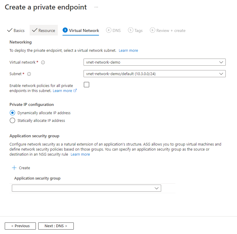Switch to the DNS tab
The height and width of the screenshot is (234, 237).
[113, 30]
